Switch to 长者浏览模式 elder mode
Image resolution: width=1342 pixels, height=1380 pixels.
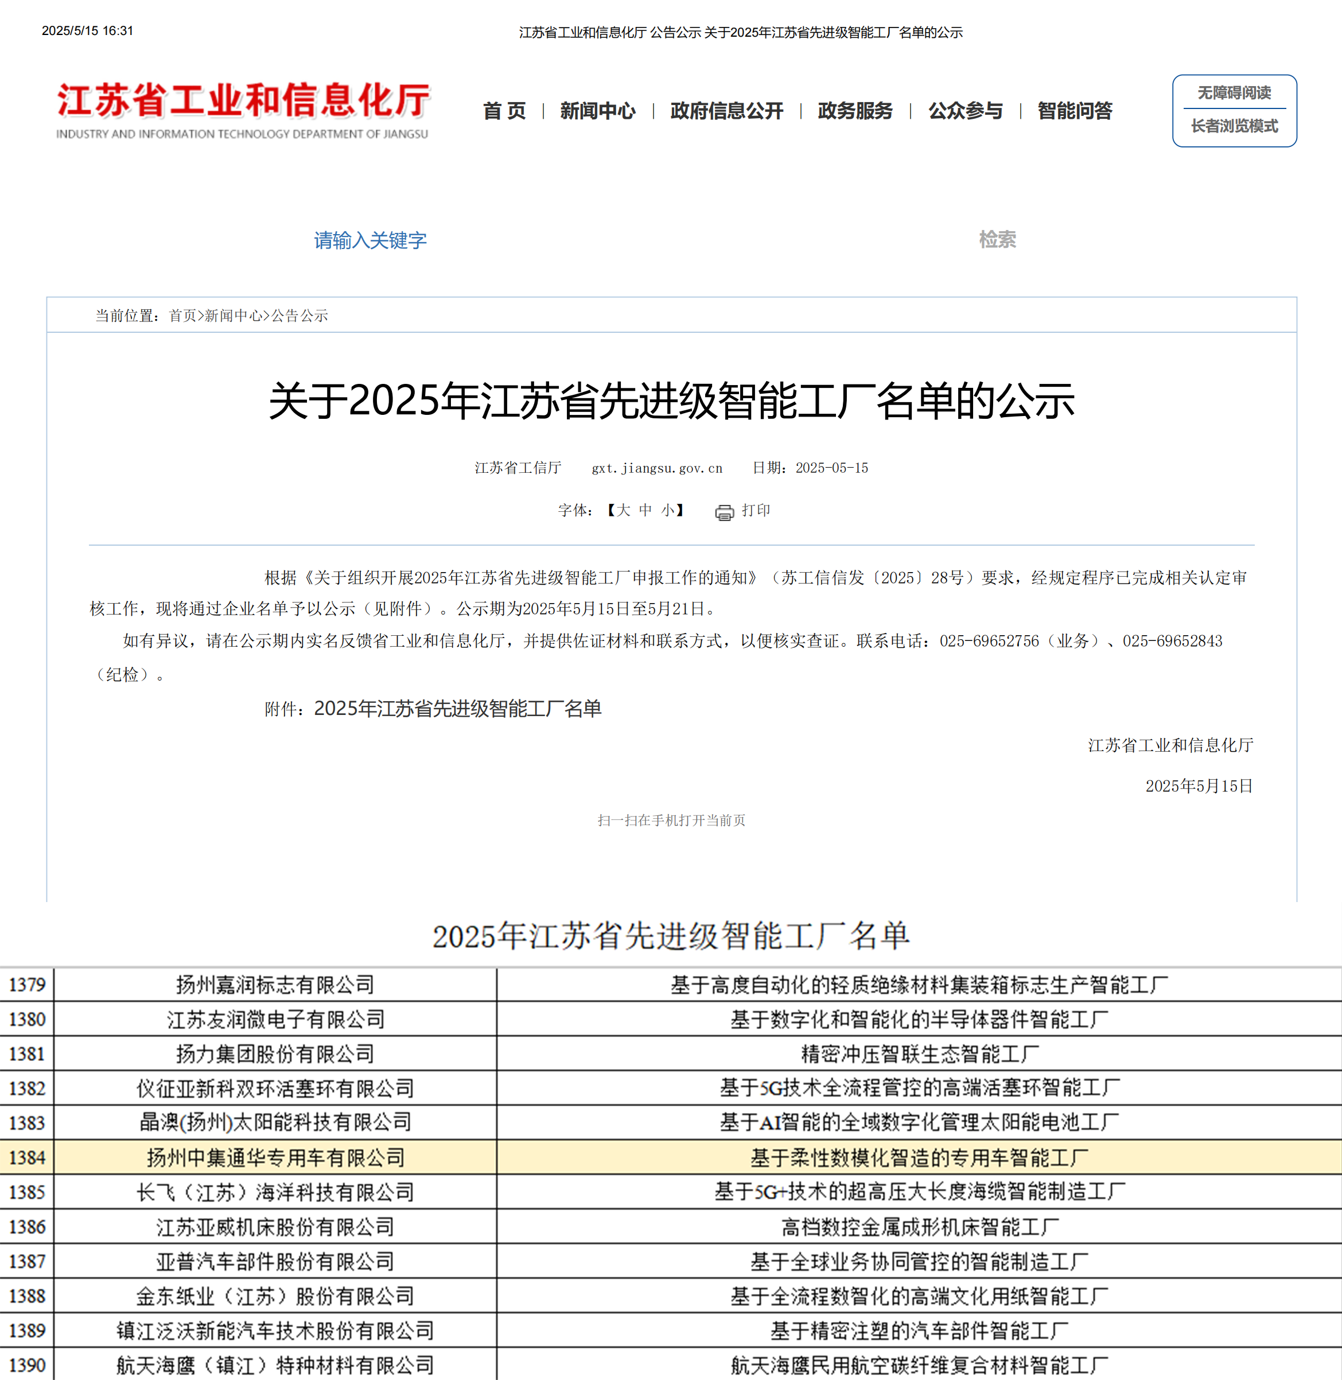pos(1234,126)
